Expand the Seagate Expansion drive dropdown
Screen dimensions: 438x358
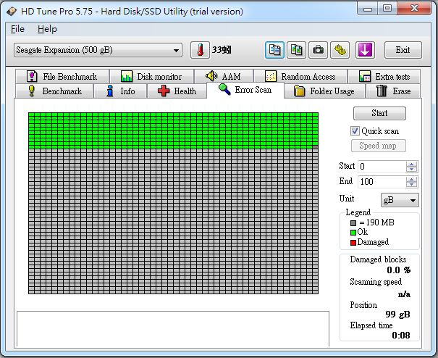tap(98, 50)
